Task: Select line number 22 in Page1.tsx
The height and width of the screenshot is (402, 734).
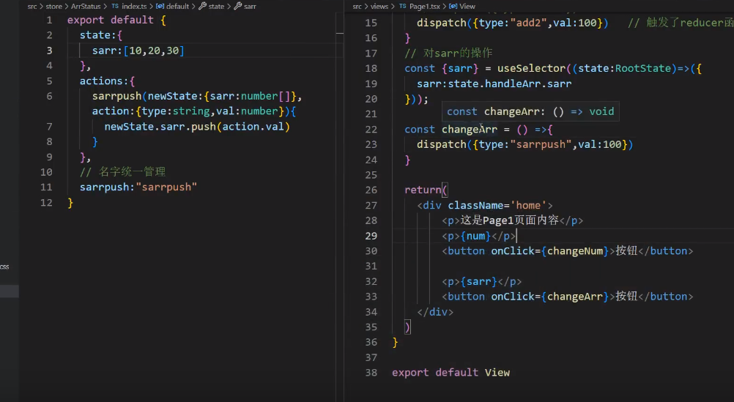Action: (x=371, y=129)
